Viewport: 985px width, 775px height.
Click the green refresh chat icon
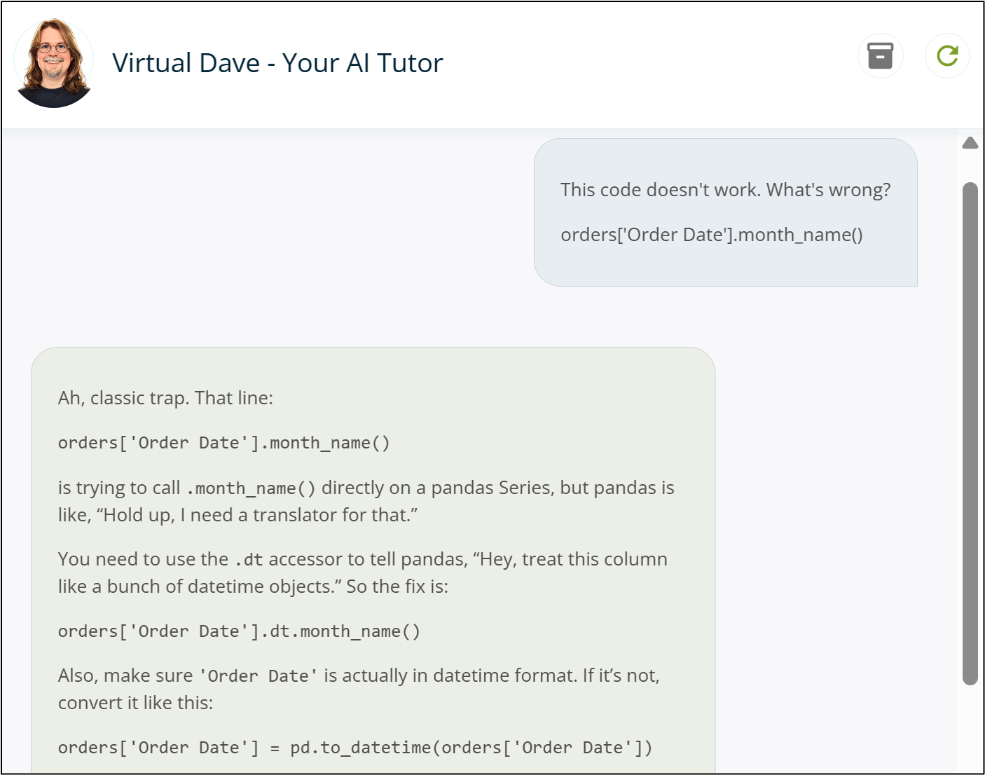coord(947,55)
